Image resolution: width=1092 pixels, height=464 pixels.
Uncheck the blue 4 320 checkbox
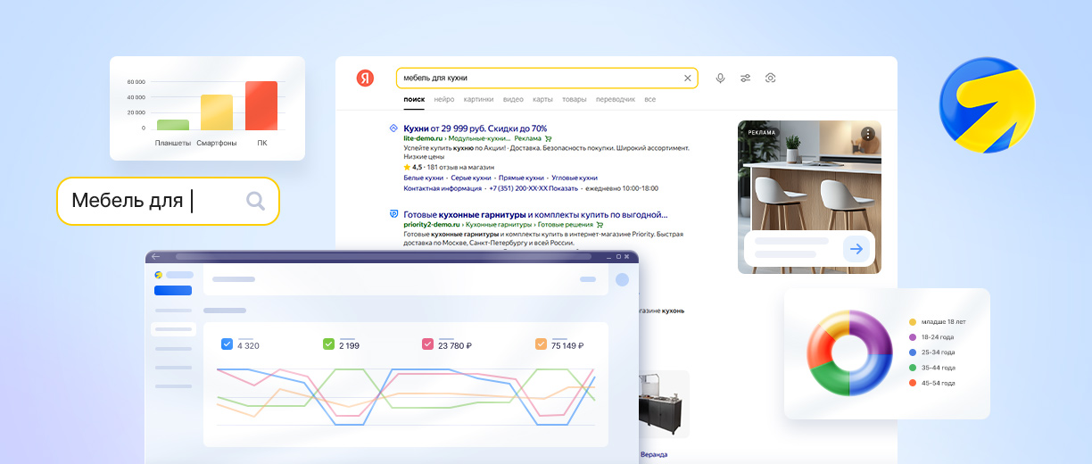pyautogui.click(x=227, y=344)
